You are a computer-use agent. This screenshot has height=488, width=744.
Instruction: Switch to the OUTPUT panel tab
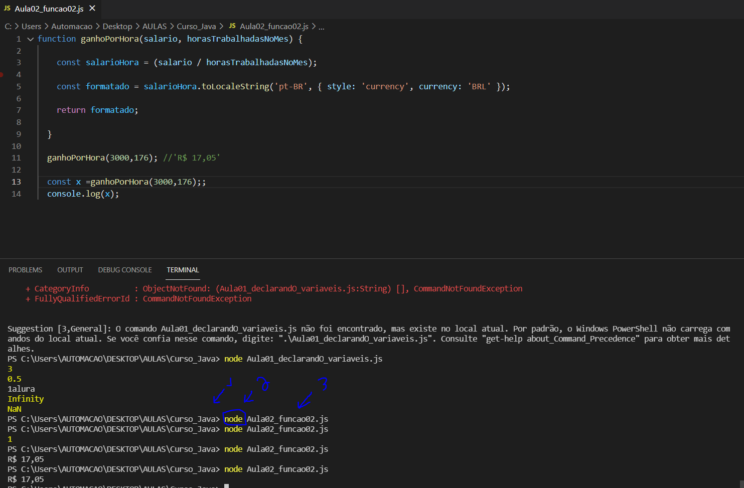(x=70, y=270)
